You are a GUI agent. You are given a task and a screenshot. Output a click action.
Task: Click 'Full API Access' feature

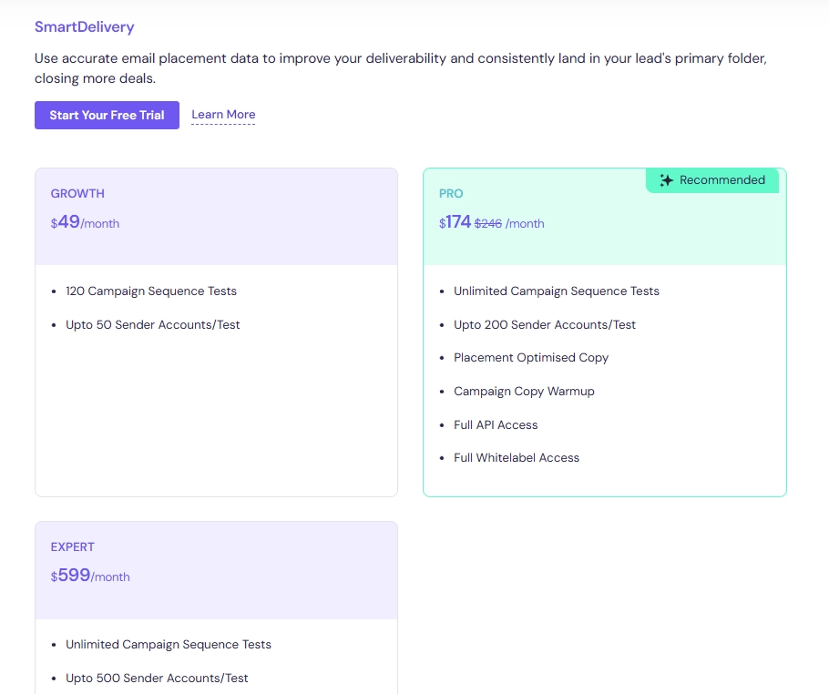click(x=496, y=425)
